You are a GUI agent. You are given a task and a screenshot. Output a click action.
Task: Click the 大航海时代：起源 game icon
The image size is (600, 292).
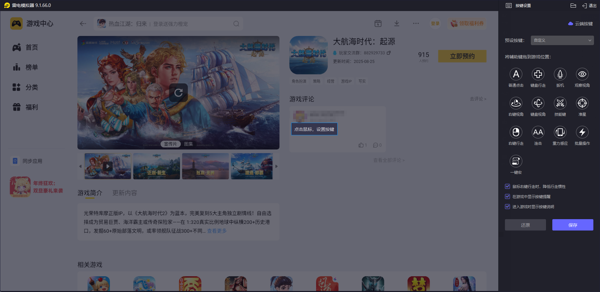point(309,55)
